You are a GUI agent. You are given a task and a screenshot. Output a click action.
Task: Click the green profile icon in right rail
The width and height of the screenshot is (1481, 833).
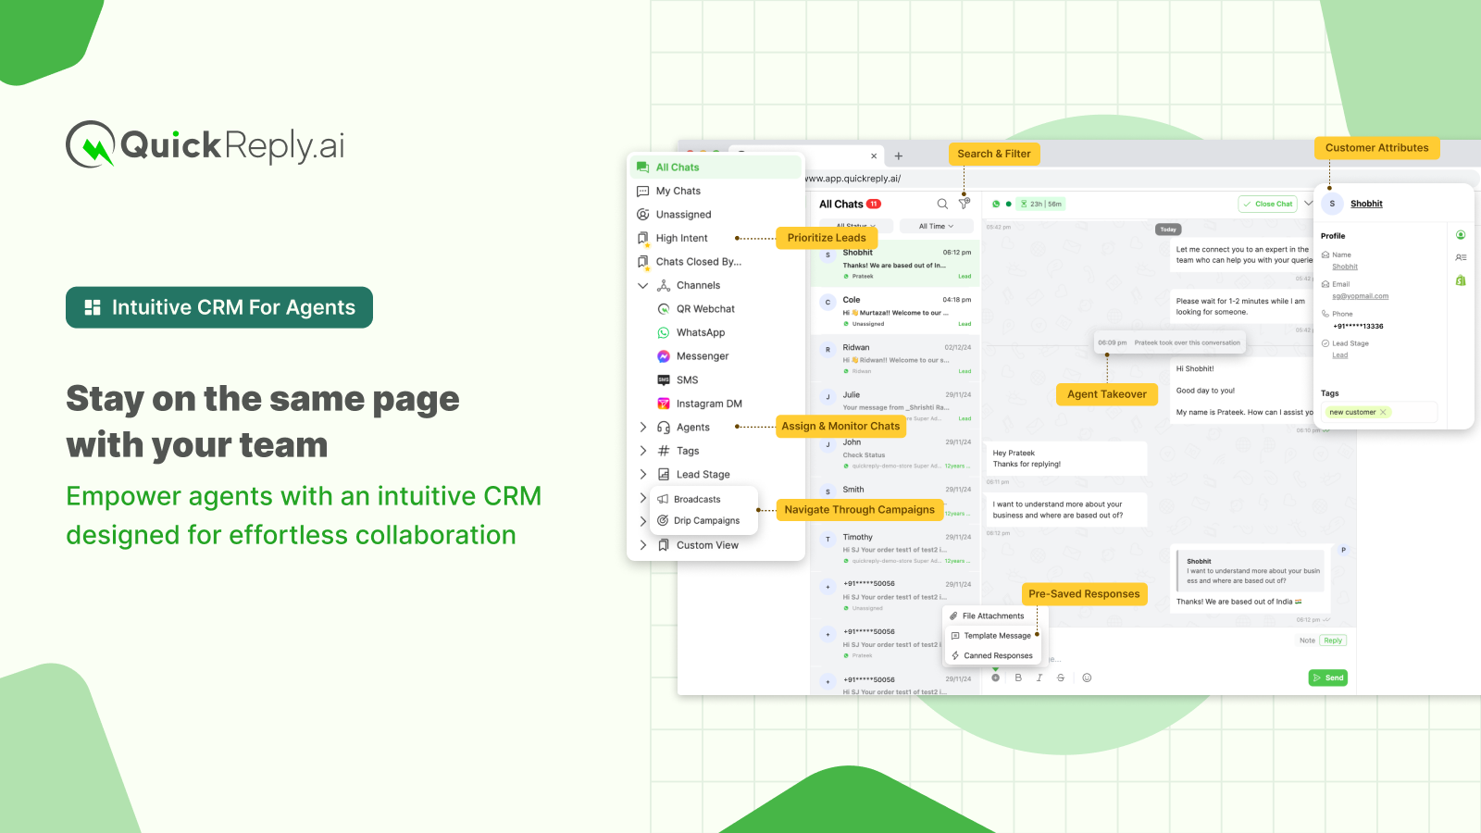[1461, 235]
